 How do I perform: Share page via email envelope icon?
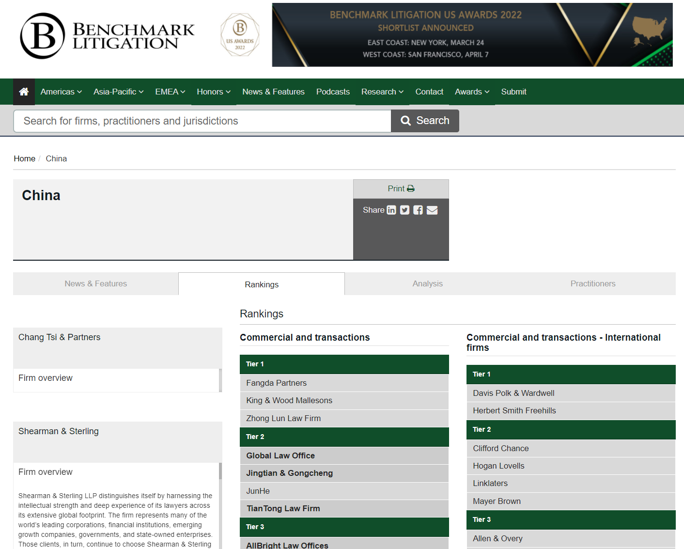(432, 210)
